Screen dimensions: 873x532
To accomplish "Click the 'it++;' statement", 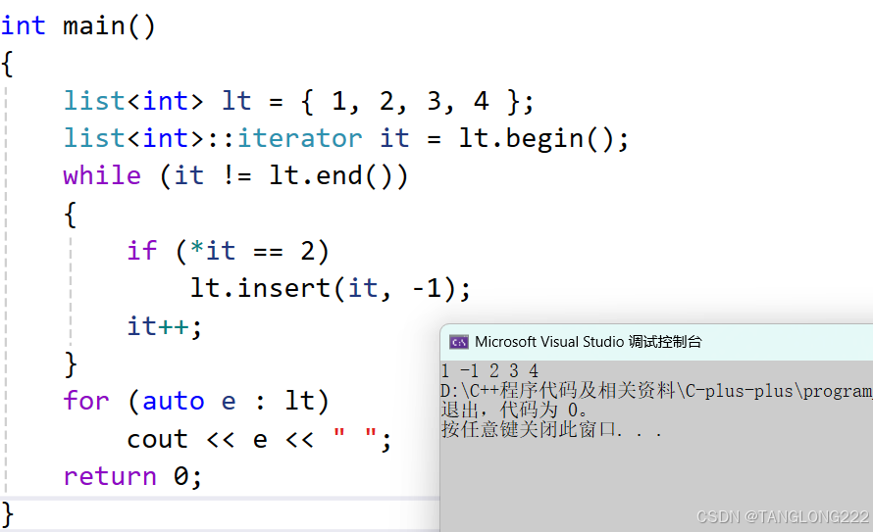I will 164,325.
